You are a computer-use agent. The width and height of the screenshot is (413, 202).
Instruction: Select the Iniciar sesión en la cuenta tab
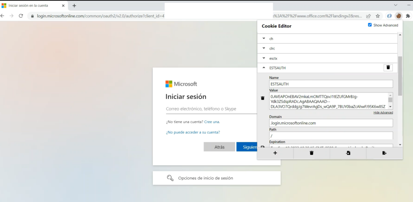(33, 6)
